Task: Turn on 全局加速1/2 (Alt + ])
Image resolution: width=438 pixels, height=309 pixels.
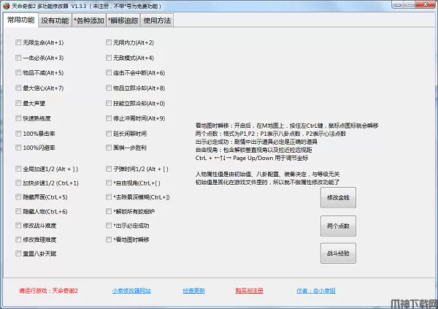Action: [18, 169]
